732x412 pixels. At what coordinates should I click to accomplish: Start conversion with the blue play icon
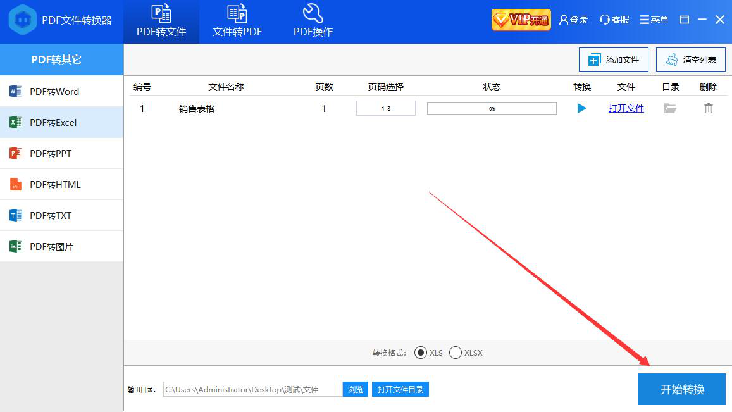[581, 108]
